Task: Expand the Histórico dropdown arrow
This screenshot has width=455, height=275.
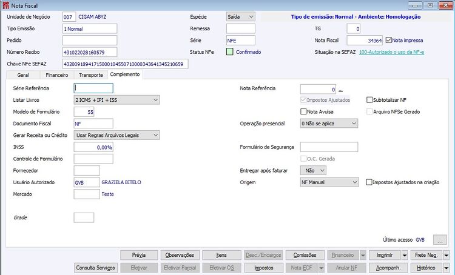Action: point(447,268)
